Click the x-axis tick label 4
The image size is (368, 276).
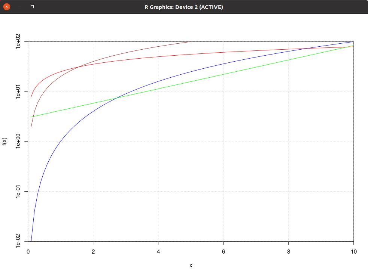point(158,252)
